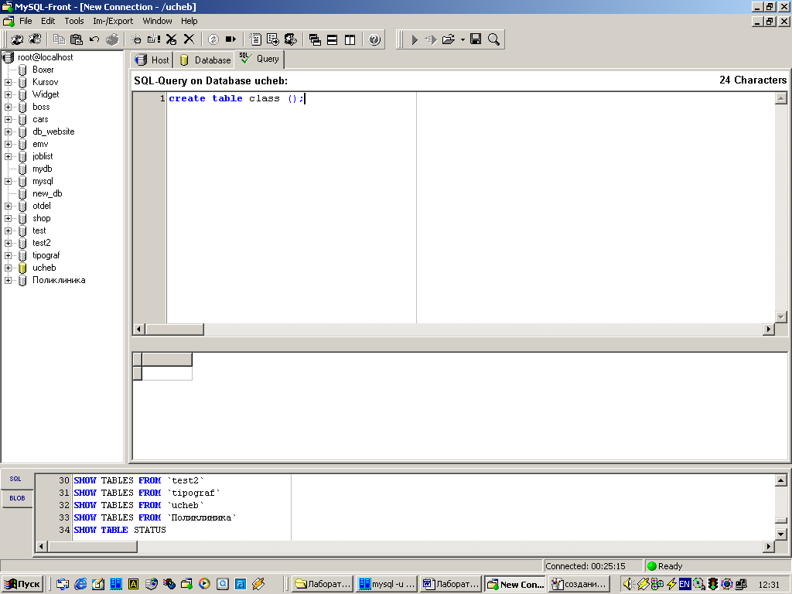This screenshot has height=594, width=792.
Task: Click the query editor scroll right arrow
Action: tap(768, 329)
